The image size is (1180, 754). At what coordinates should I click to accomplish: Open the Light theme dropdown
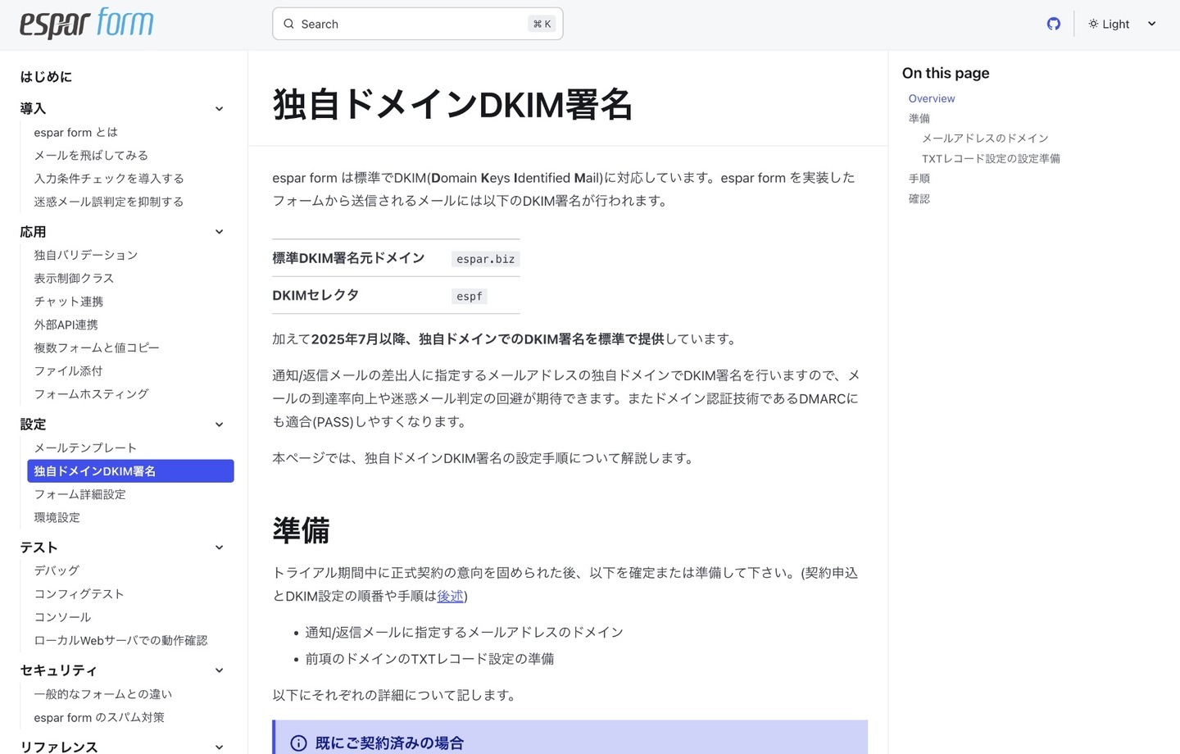pos(1122,24)
